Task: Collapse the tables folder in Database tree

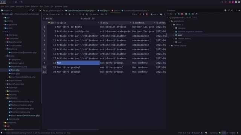Action: click(172, 25)
